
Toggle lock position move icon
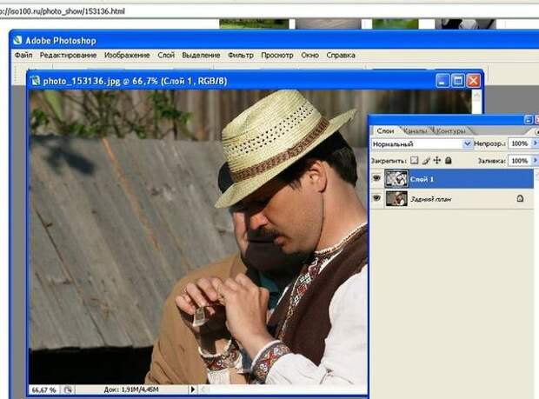[437, 161]
